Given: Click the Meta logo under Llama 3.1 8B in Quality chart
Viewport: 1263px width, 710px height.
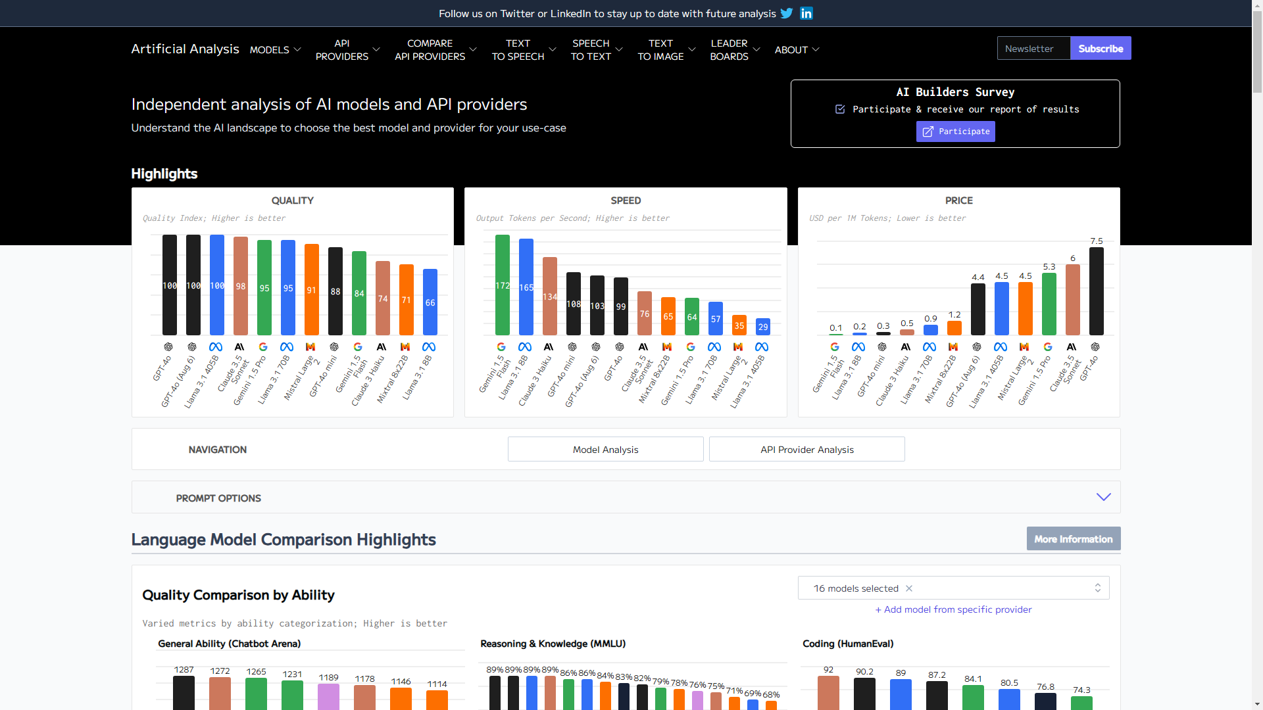Looking at the screenshot, I should coord(429,346).
